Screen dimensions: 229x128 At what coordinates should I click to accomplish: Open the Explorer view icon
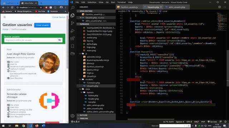[x=72, y=15]
